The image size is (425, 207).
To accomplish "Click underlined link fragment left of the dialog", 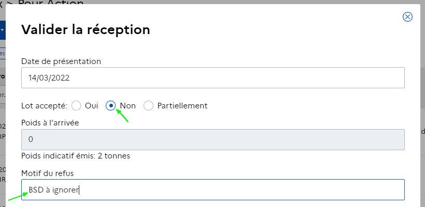I will [3, 53].
